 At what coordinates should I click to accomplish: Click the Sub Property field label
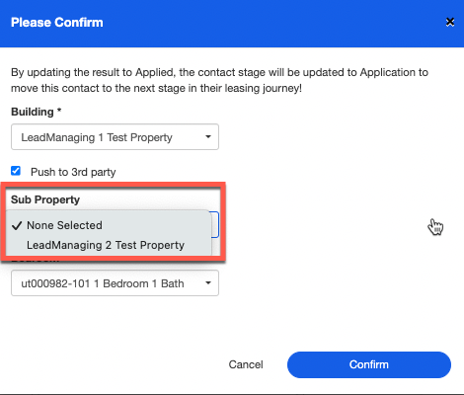pyautogui.click(x=45, y=199)
